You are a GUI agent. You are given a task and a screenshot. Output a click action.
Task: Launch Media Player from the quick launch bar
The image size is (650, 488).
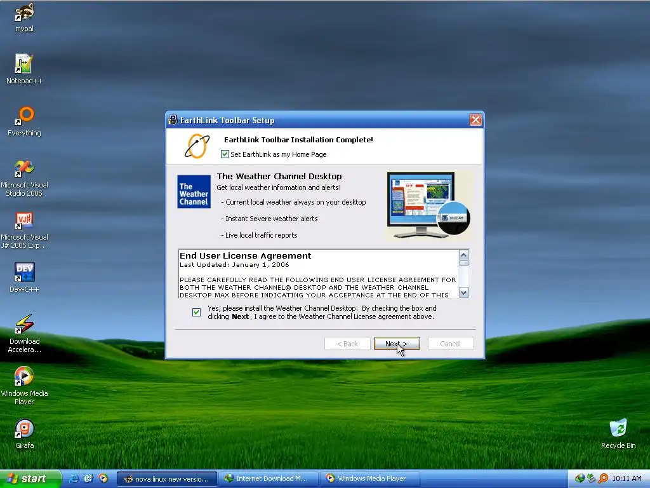coord(103,478)
